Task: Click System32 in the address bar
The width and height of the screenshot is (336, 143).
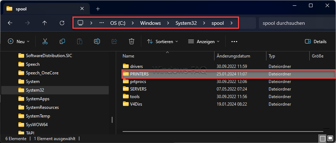Action: pos(186,23)
